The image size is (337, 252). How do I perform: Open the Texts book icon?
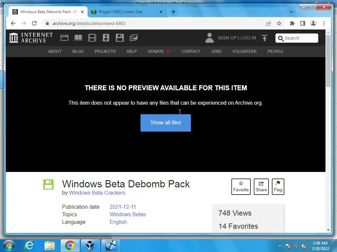pyautogui.click(x=78, y=38)
